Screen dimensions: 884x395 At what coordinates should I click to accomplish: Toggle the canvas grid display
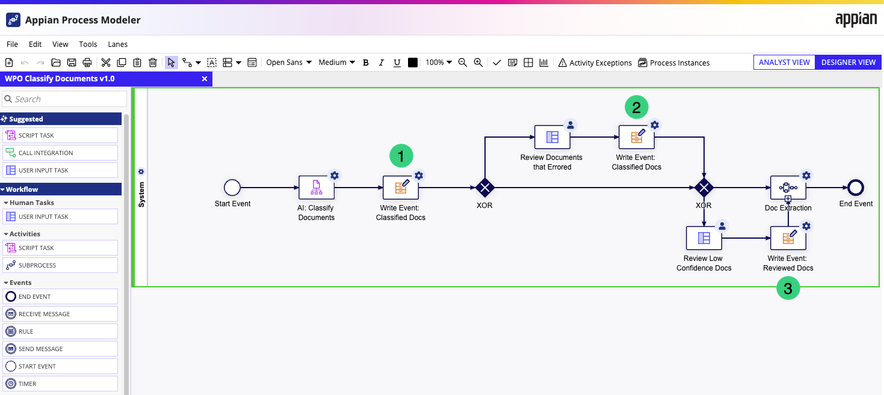[x=528, y=63]
